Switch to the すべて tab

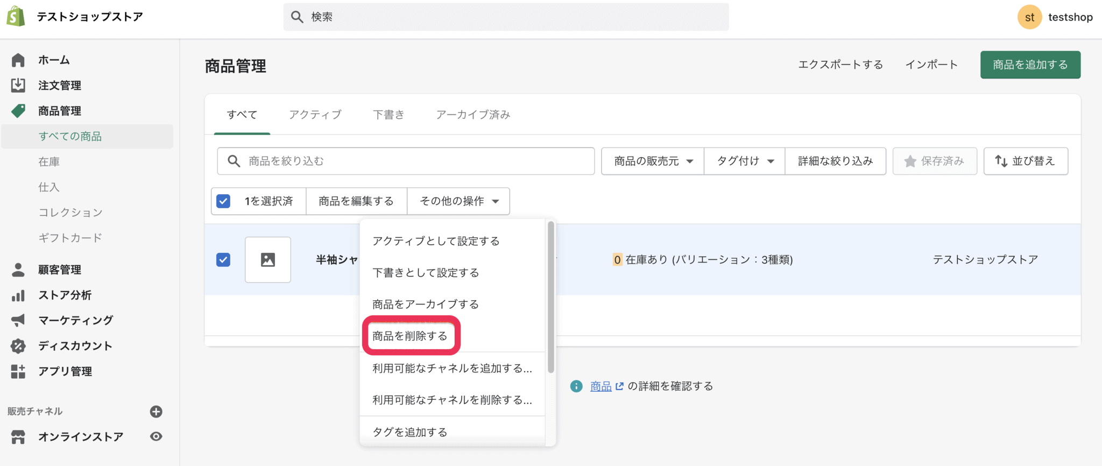(242, 115)
